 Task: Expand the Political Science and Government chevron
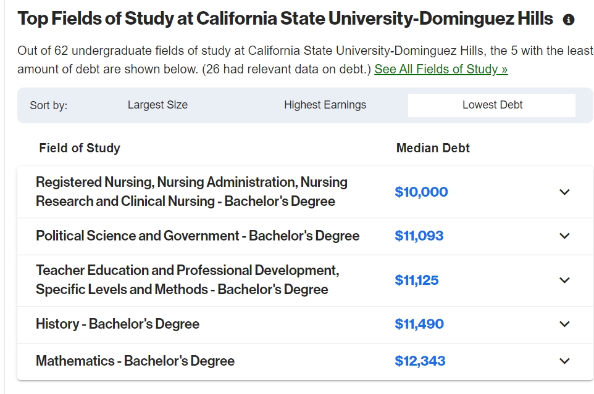(x=564, y=236)
